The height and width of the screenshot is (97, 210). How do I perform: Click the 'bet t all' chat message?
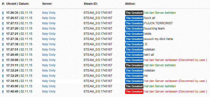(149, 55)
